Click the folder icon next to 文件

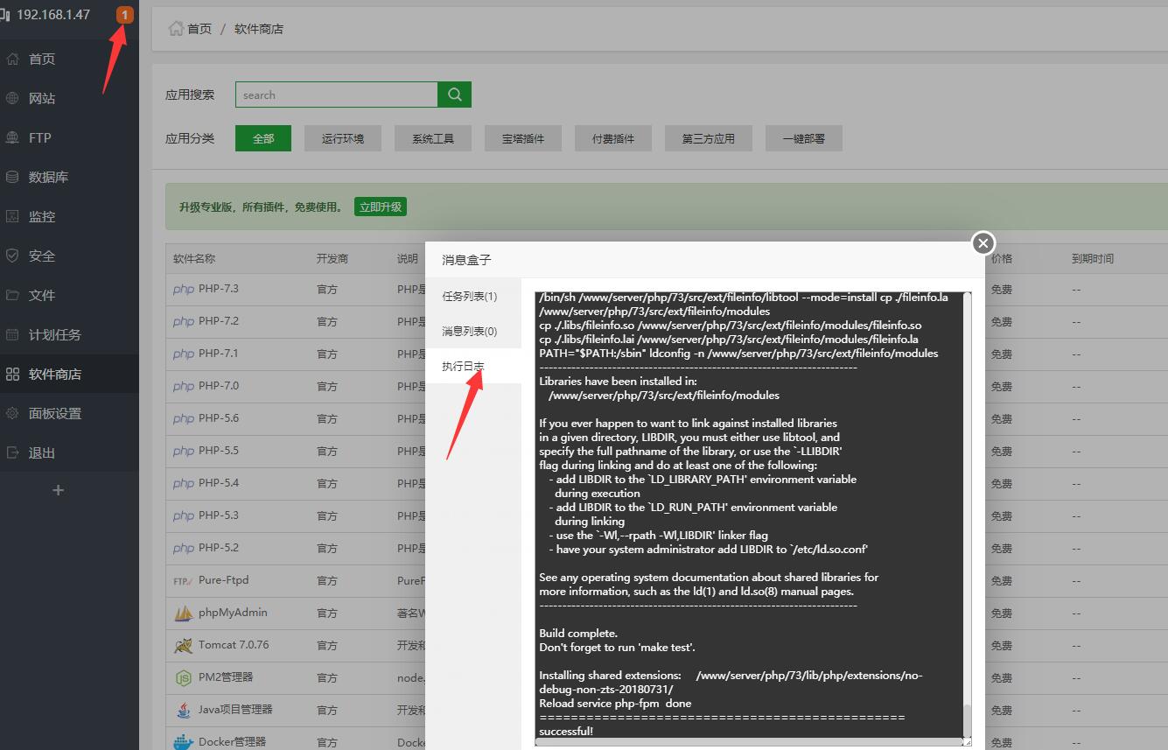tap(12, 296)
